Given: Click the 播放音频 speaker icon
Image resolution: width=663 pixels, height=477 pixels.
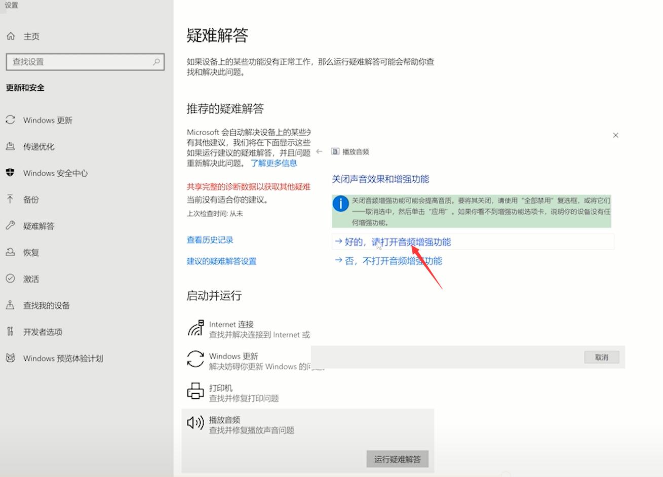Looking at the screenshot, I should (x=196, y=422).
